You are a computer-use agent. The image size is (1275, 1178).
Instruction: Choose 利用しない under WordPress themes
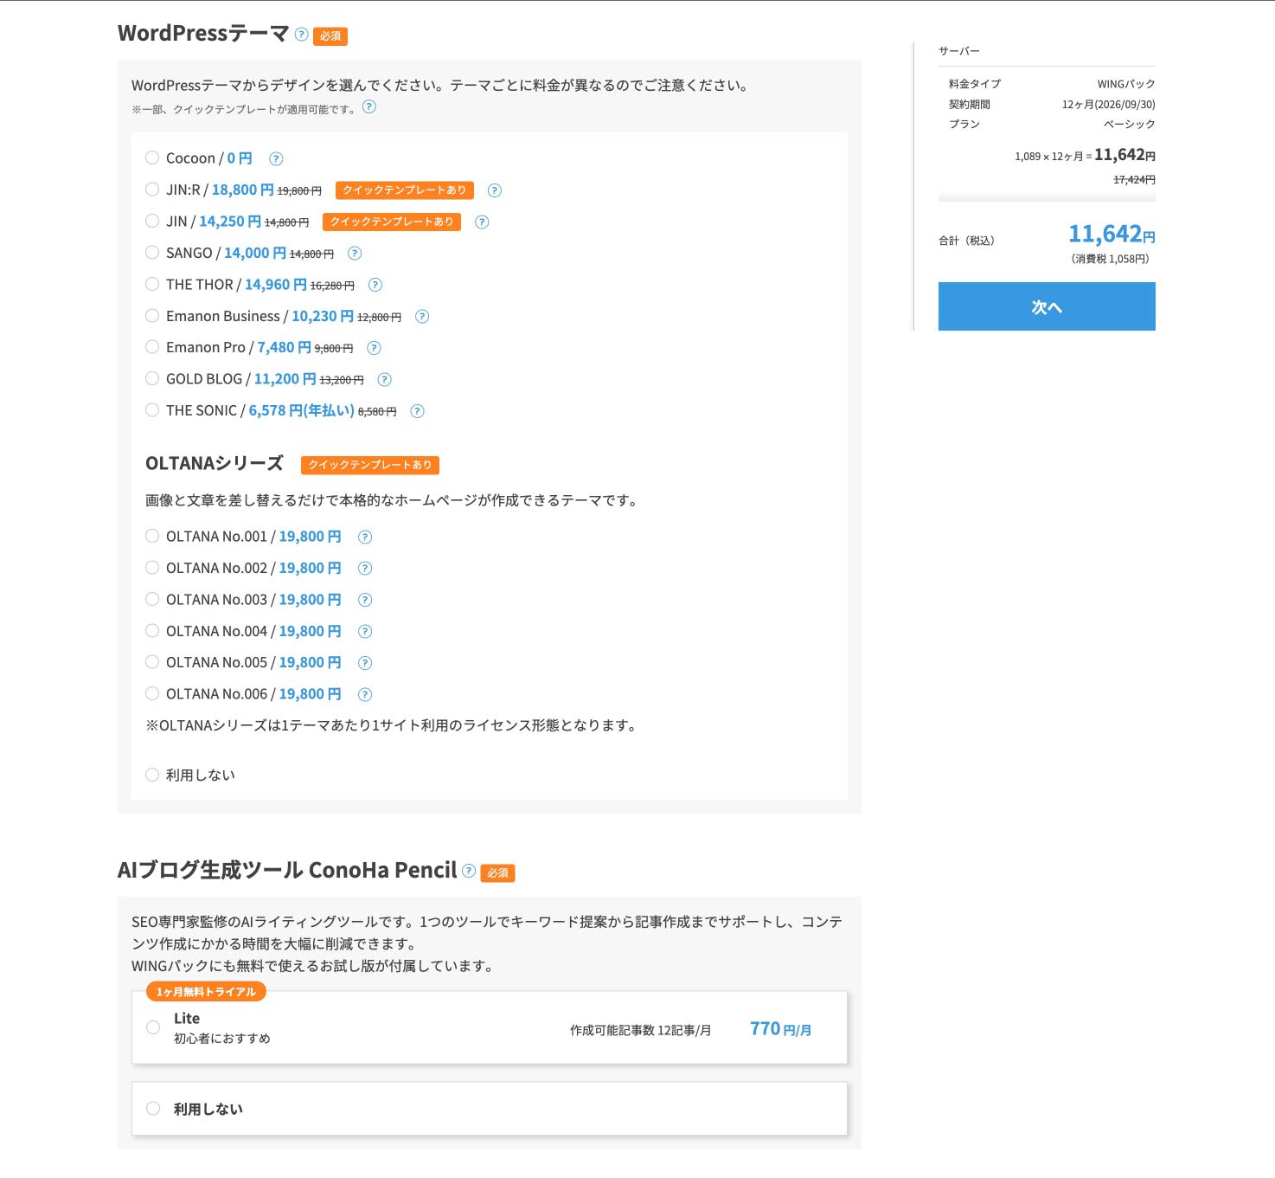click(x=152, y=775)
